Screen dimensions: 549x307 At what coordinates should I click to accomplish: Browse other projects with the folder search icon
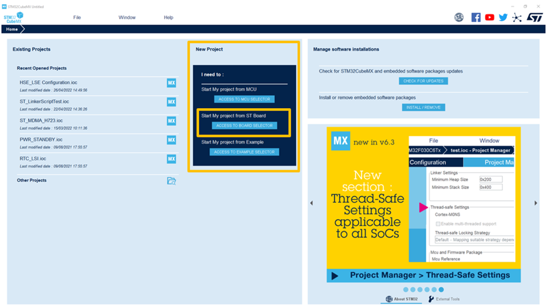tap(171, 181)
